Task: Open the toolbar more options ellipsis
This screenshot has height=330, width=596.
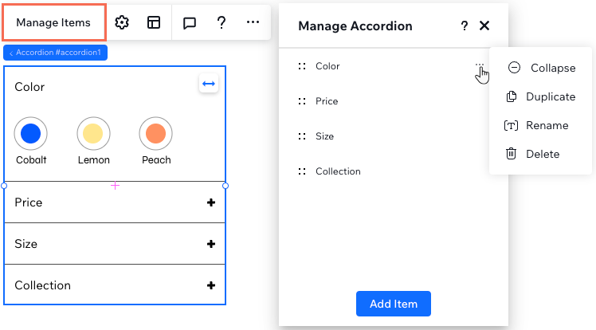Action: click(x=253, y=22)
